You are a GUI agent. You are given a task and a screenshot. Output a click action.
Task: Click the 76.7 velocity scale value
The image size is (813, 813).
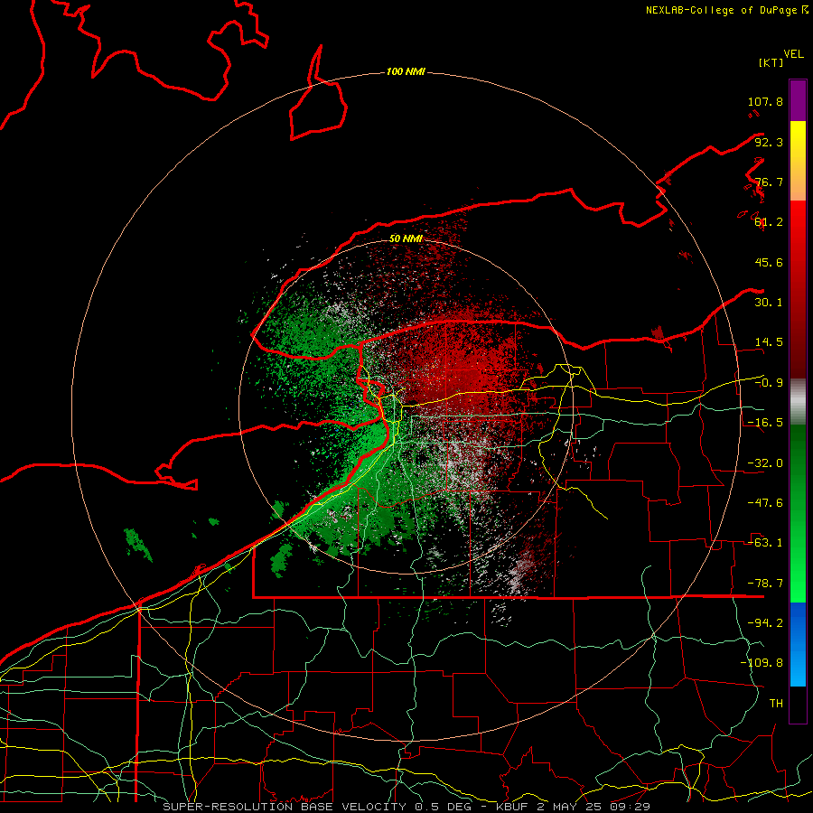[769, 182]
